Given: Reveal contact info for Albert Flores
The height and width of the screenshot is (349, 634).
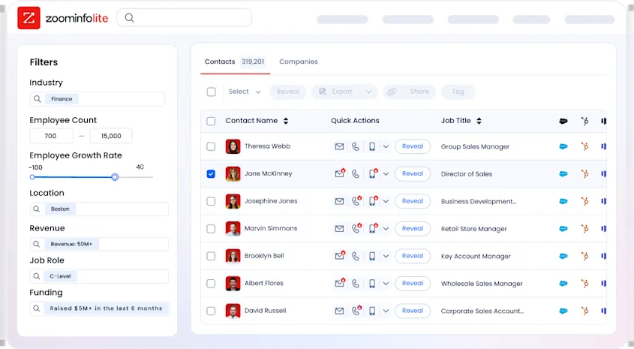Looking at the screenshot, I should tap(413, 284).
